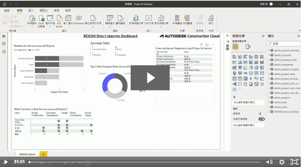The height and width of the screenshot is (167, 301).
Task: Click the 發行 publish icon
Action: [x=211, y=18]
